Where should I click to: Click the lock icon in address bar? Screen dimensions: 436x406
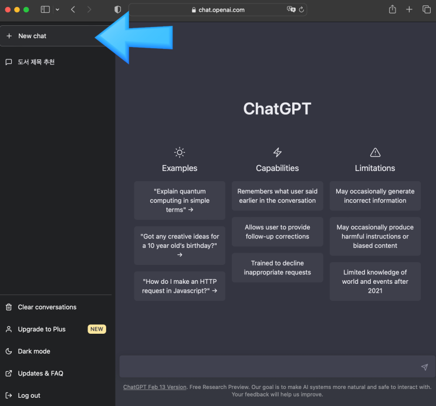(x=194, y=10)
